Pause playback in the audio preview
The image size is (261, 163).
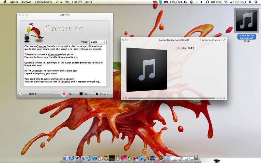point(126,98)
